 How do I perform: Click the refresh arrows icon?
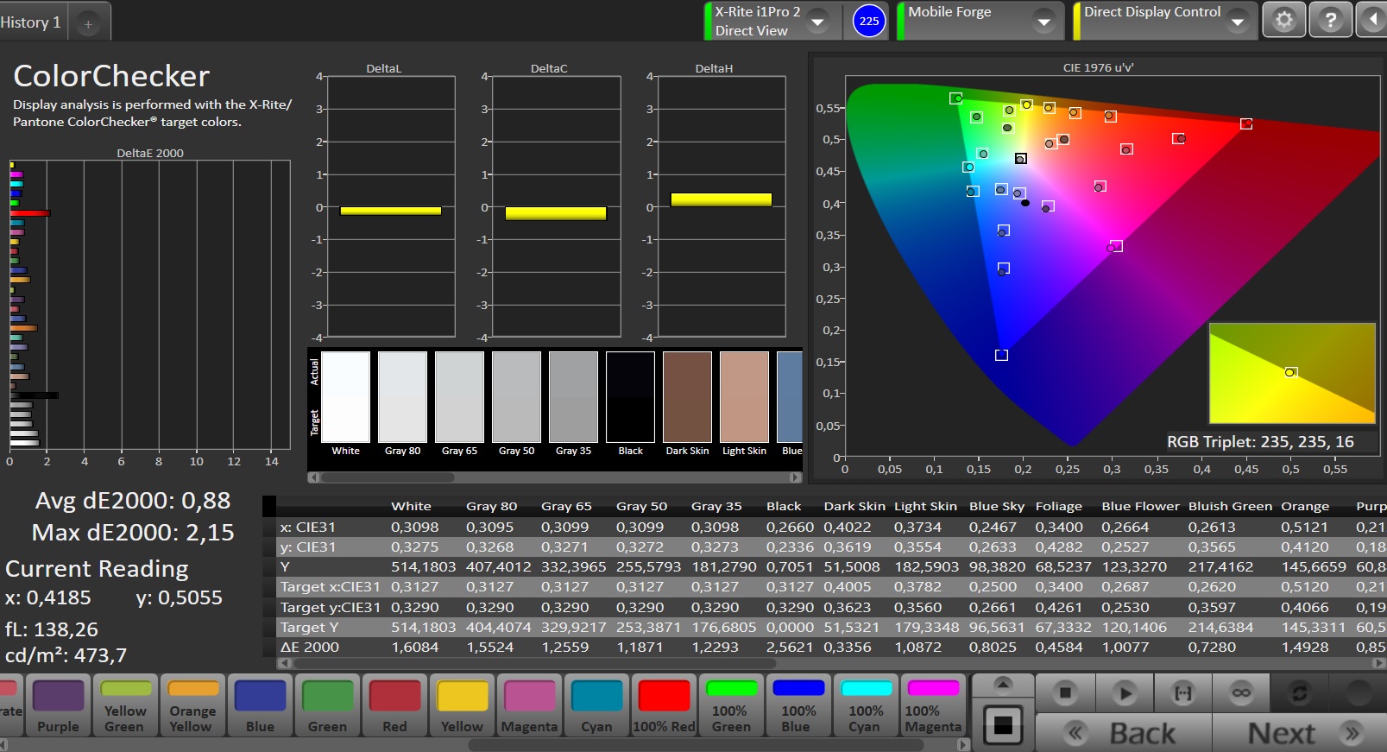tap(1299, 692)
